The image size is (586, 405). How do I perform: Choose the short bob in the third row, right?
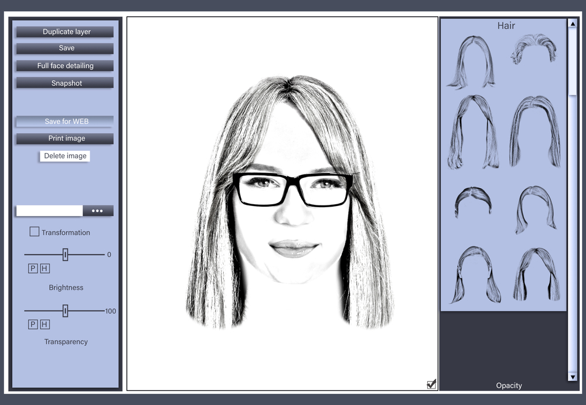click(535, 208)
